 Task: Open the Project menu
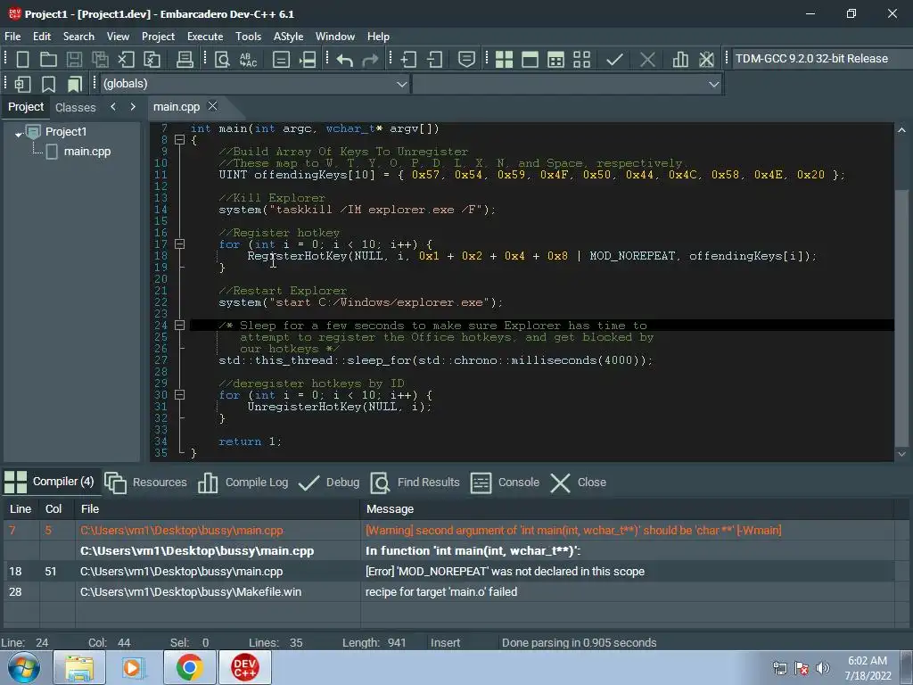(158, 36)
